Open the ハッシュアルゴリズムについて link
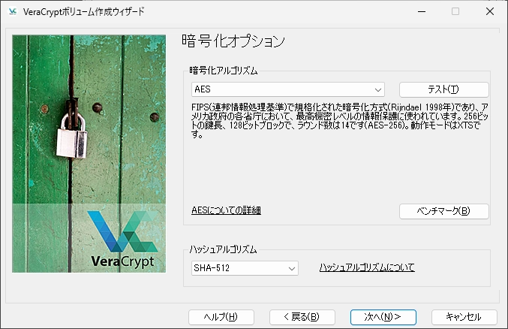This screenshot has width=508, height=329. pos(367,267)
